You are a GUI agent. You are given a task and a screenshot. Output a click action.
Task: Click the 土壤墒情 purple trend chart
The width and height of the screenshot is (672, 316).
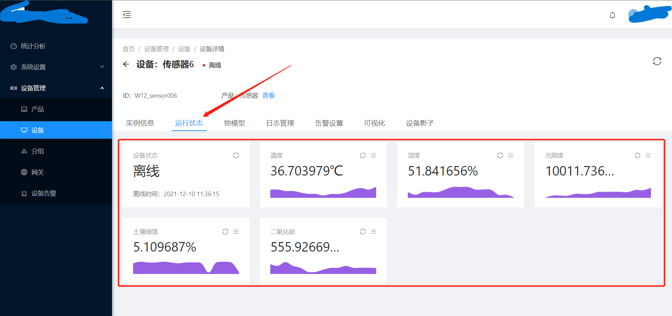(x=186, y=267)
